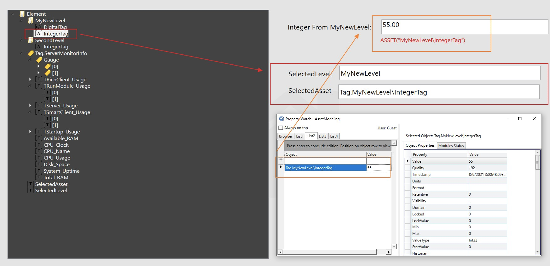Screen dimensions: 550x266
Task: Select the Tag.MyNewLevel\IntegerTag object row
Action: coord(325,168)
